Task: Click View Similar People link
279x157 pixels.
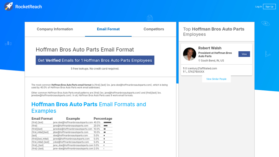Action: (x=216, y=79)
